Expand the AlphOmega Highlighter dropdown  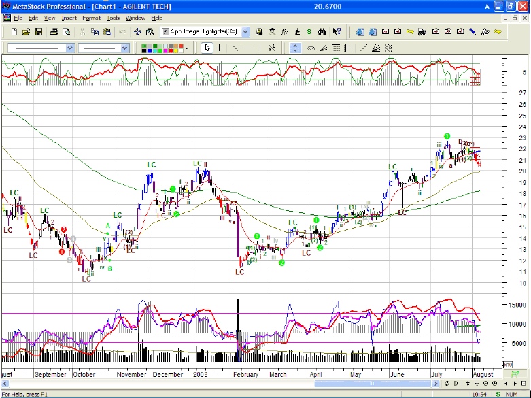pyautogui.click(x=246, y=32)
